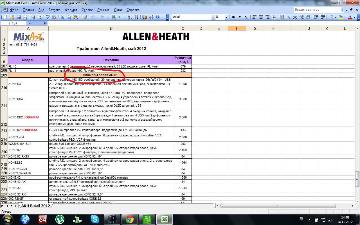Image resolution: width=360 pixels, height=225 pixels.
Task: Open the fill color dropdown arrow
Action: (345, 17)
